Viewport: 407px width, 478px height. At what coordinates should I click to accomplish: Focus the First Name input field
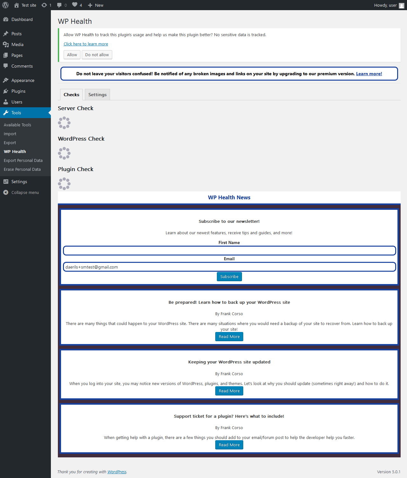coord(230,250)
